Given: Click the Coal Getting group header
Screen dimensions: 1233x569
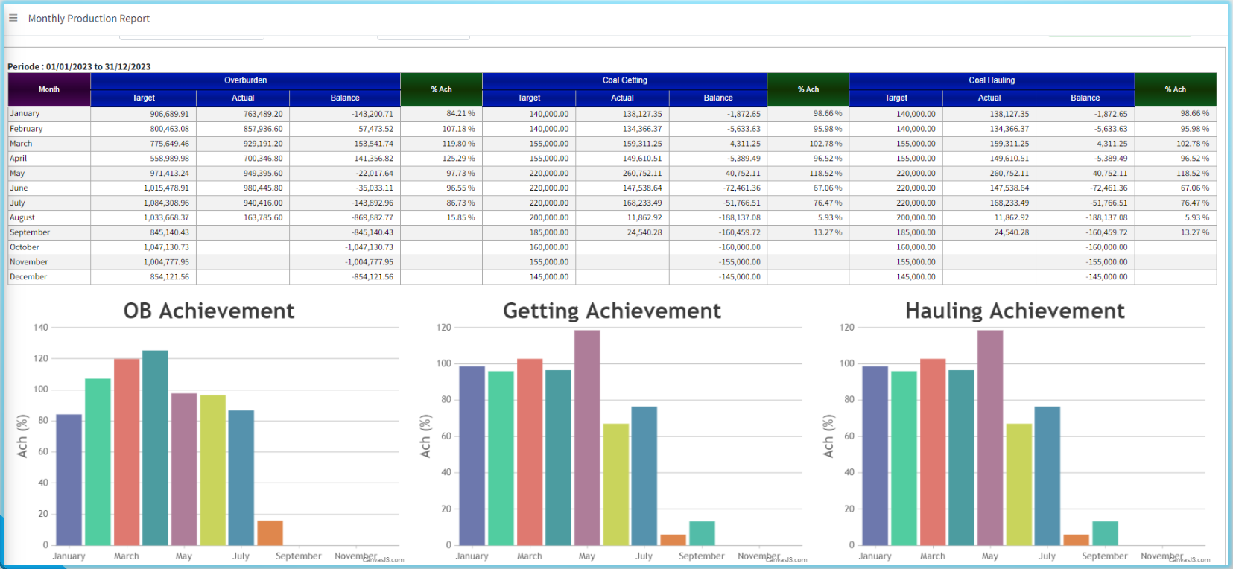Looking at the screenshot, I should [624, 80].
